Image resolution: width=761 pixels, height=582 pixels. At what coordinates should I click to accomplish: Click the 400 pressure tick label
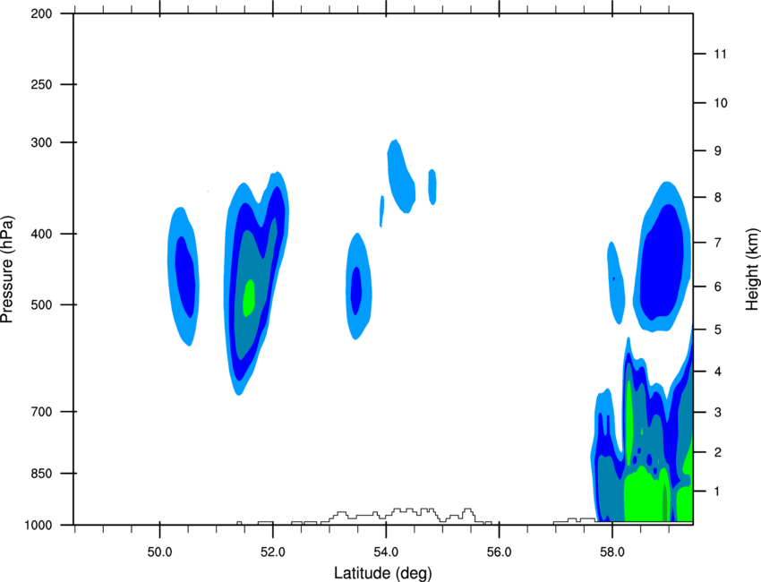pyautogui.click(x=41, y=234)
